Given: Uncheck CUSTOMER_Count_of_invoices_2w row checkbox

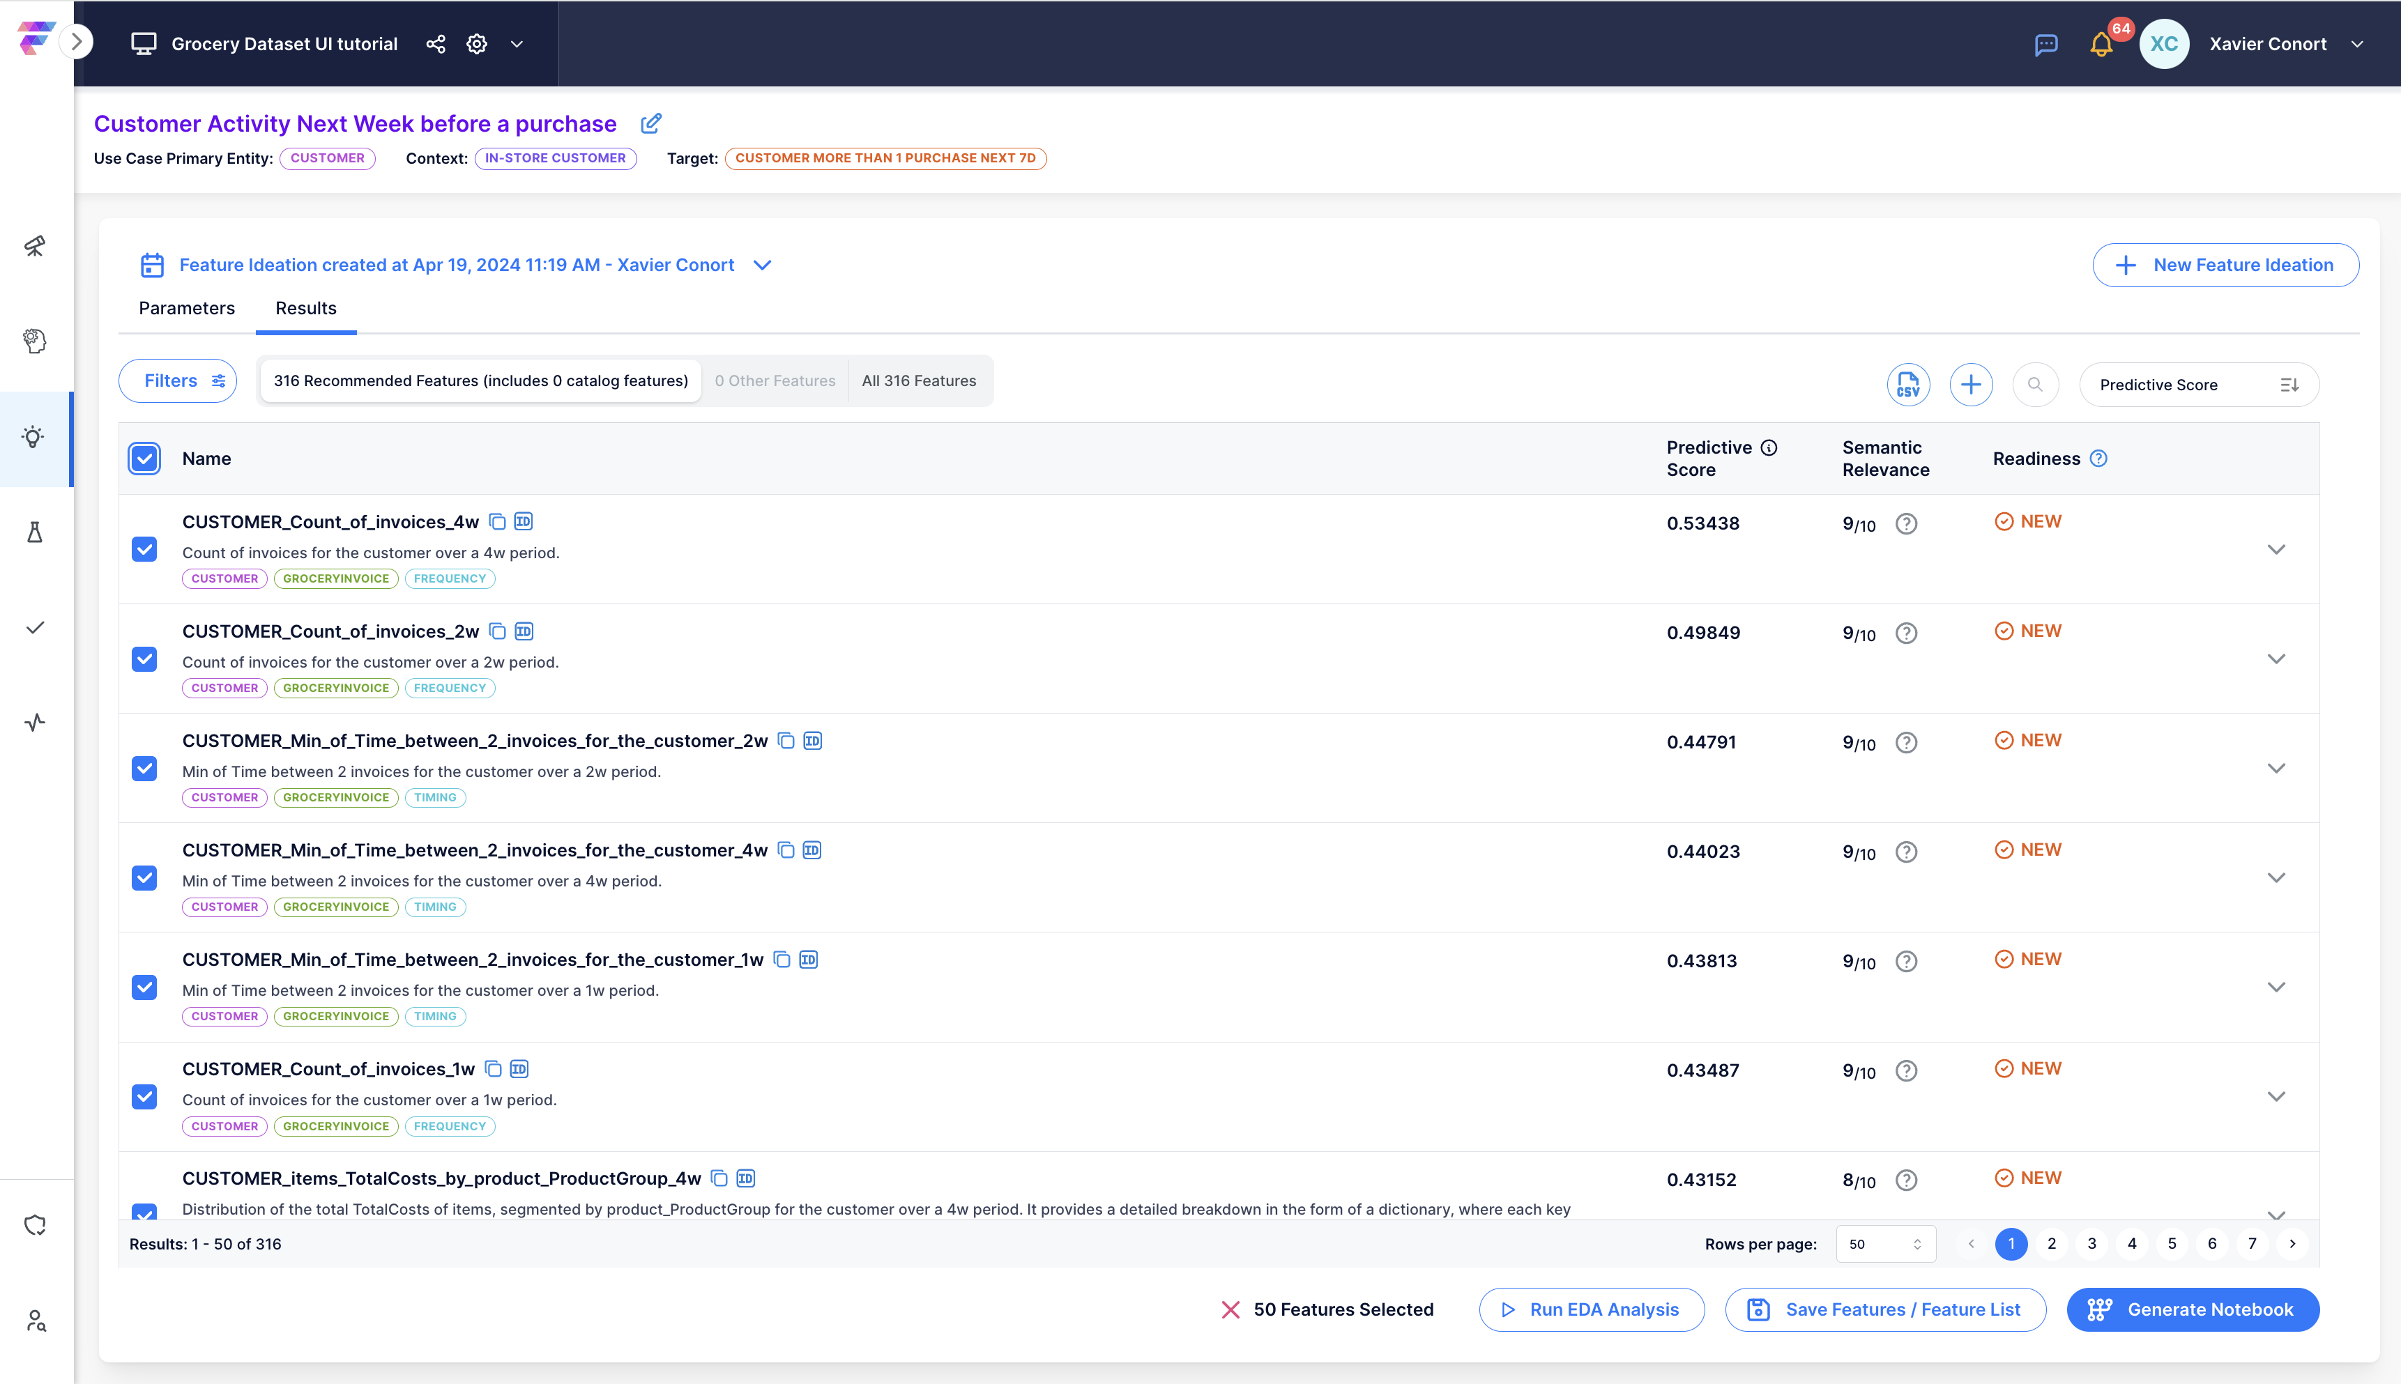Looking at the screenshot, I should (144, 659).
